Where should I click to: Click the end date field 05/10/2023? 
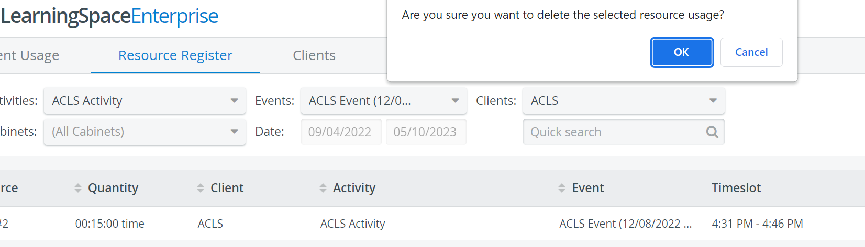pyautogui.click(x=426, y=132)
